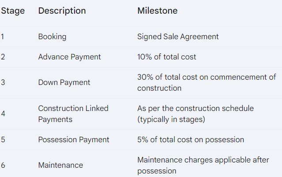Click the Maintenance description cell
This screenshot has height=177, width=282.
(60, 165)
